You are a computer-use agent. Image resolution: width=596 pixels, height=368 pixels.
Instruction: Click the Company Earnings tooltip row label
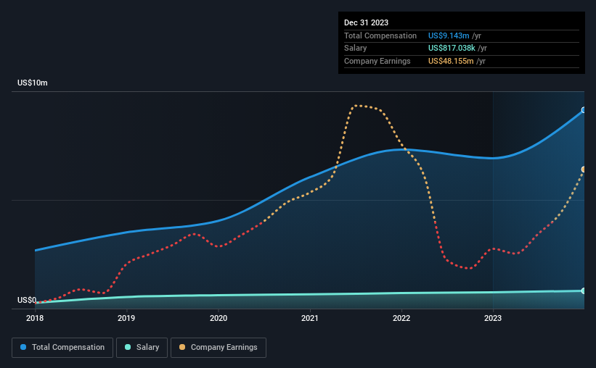(377, 61)
